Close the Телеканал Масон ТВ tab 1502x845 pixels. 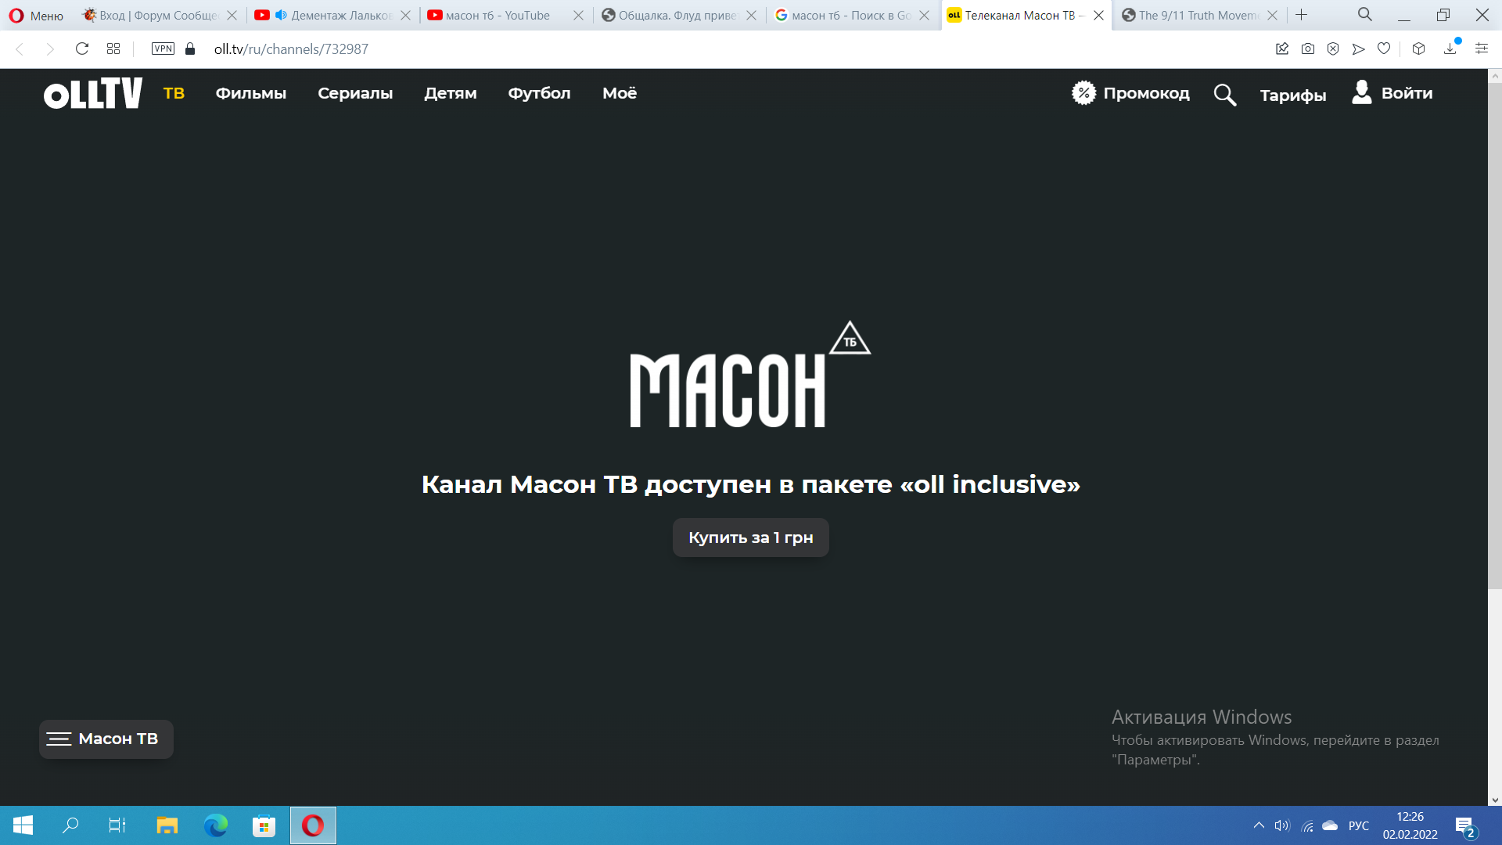click(1098, 16)
